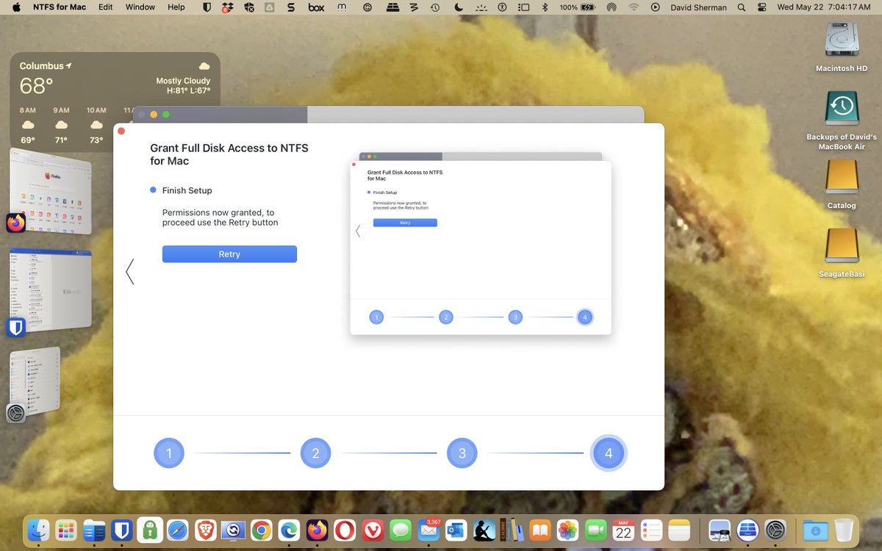This screenshot has height=551, width=882.
Task: Switch to Bitwarden window thumbnail in Stage Manager
Action: tap(50, 292)
